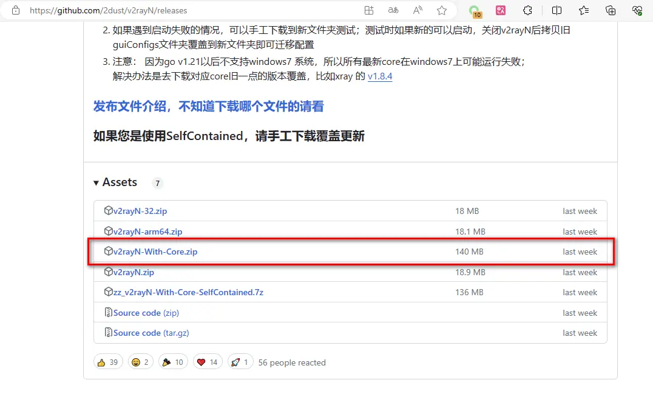Image resolution: width=653 pixels, height=397 pixels.
Task: Download v2rayN-32.zip
Action: point(140,211)
